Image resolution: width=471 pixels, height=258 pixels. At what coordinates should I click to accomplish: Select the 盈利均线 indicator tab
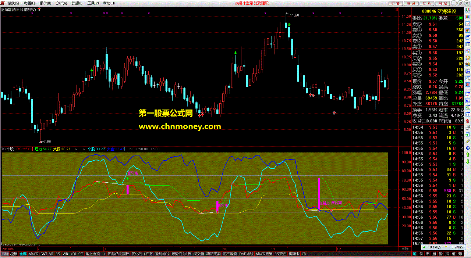[x=163, y=254]
